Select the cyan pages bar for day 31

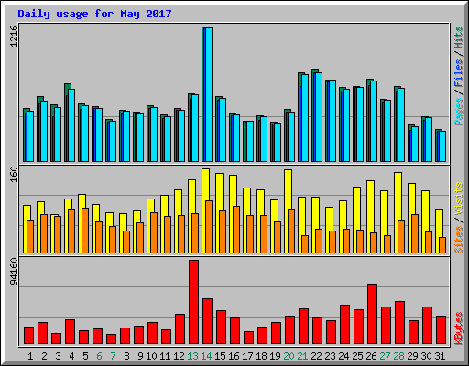[442, 146]
